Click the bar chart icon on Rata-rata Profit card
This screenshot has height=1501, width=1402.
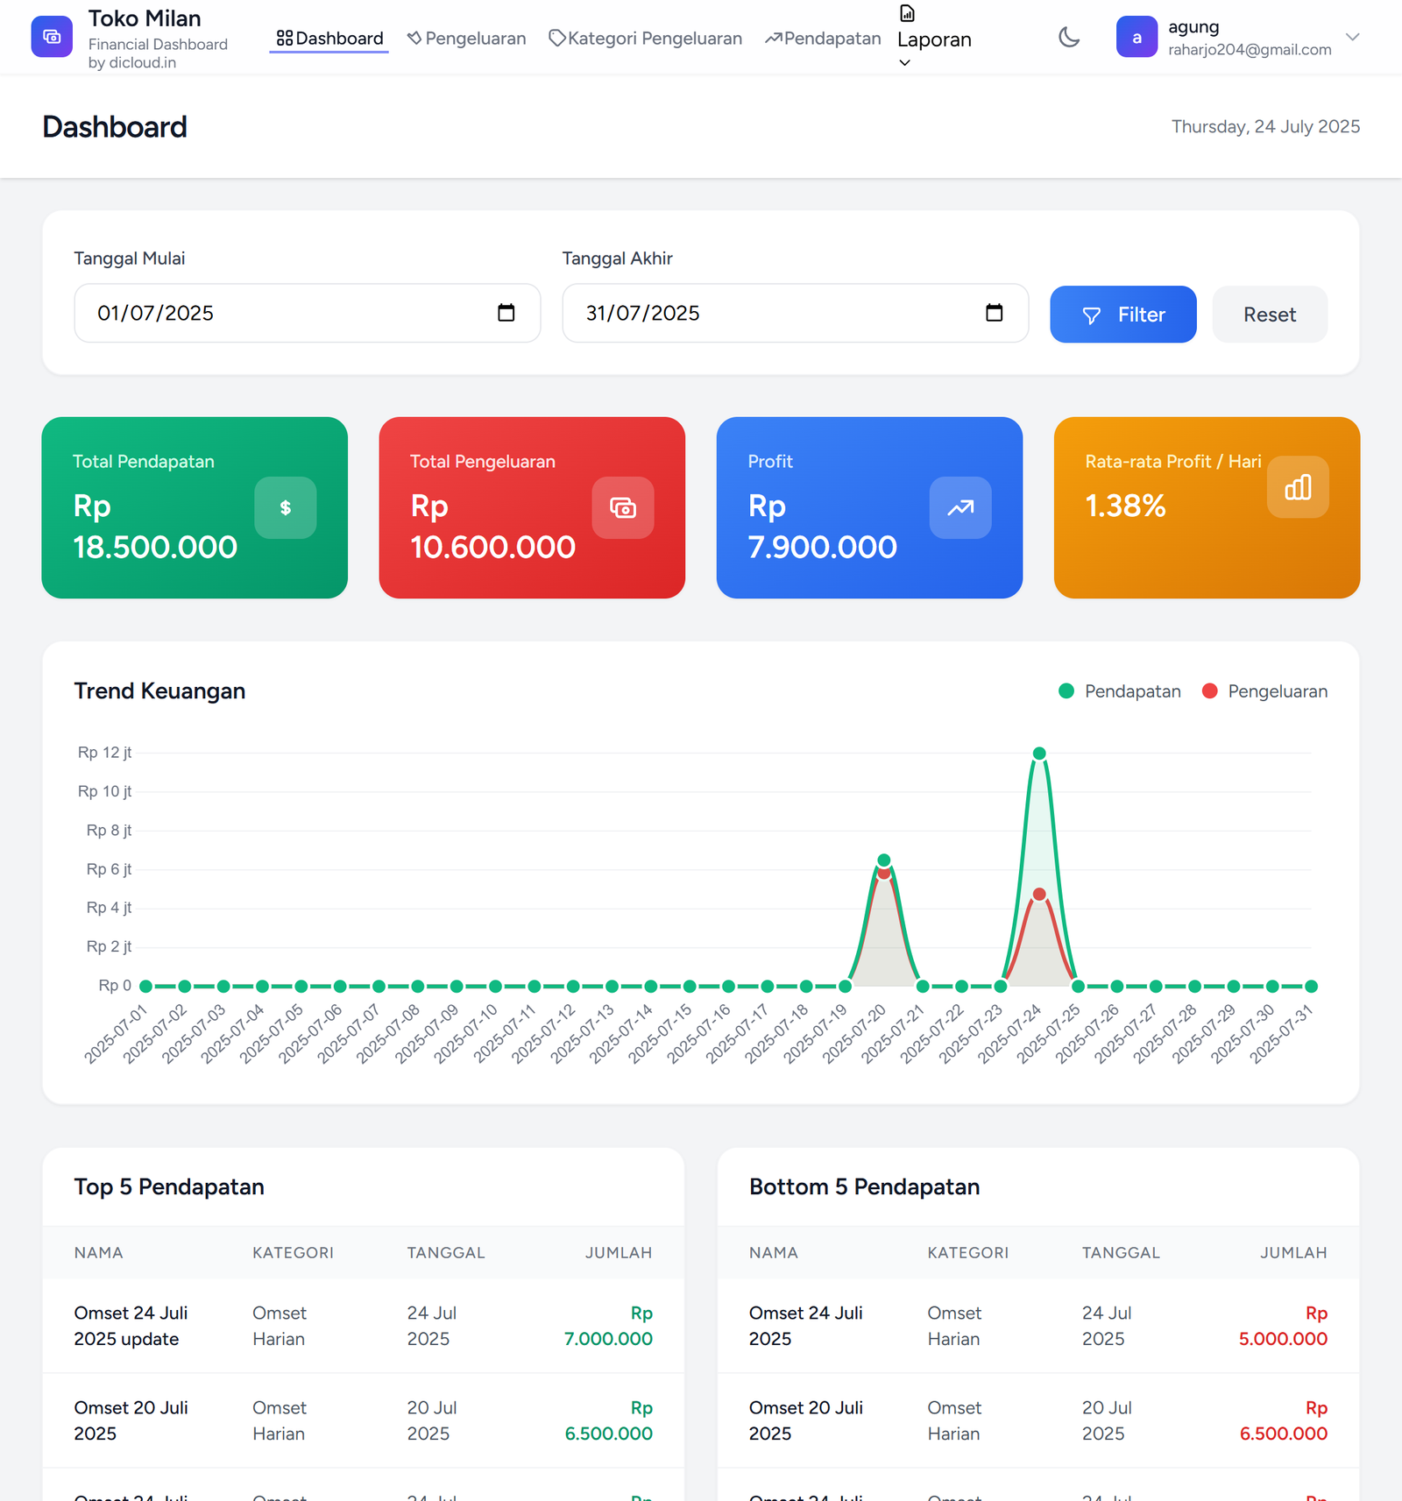point(1297,487)
